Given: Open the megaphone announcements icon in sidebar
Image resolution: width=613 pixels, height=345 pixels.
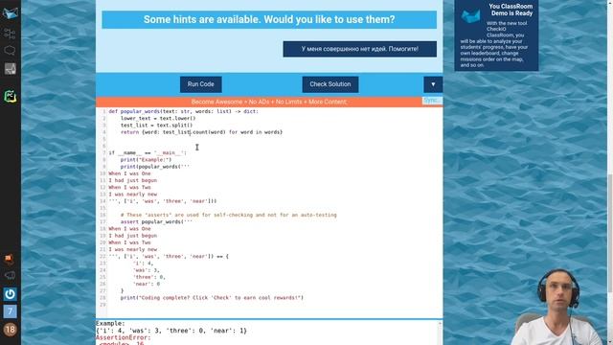Looking at the screenshot, I should click(10, 276).
